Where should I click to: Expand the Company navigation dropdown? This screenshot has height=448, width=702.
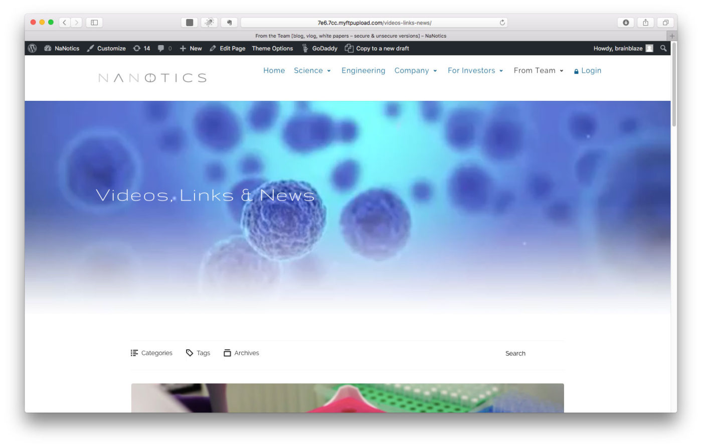pos(416,70)
